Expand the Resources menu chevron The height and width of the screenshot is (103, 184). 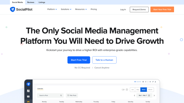[x=86, y=9]
